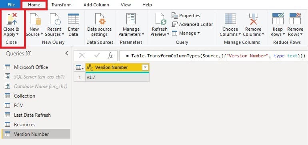
Task: Switch to the View ribbon tab
Action: click(x=126, y=5)
